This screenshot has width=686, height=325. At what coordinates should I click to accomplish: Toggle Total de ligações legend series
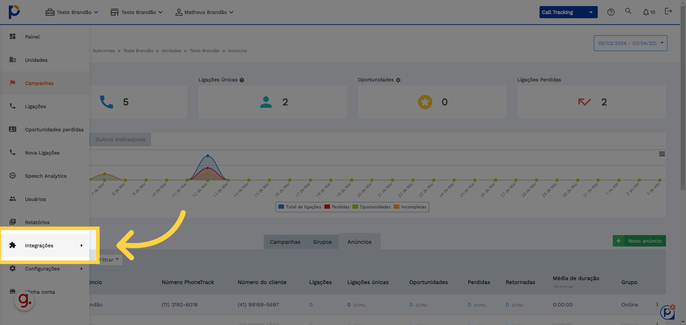299,207
